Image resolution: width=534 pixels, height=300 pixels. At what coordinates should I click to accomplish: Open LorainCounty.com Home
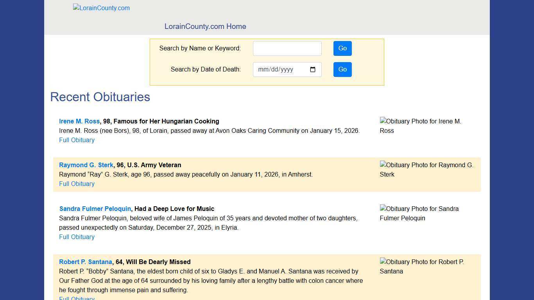[205, 26]
